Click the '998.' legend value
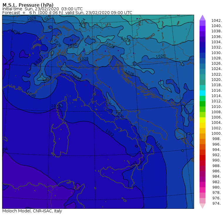 pyautogui.click(x=217, y=139)
